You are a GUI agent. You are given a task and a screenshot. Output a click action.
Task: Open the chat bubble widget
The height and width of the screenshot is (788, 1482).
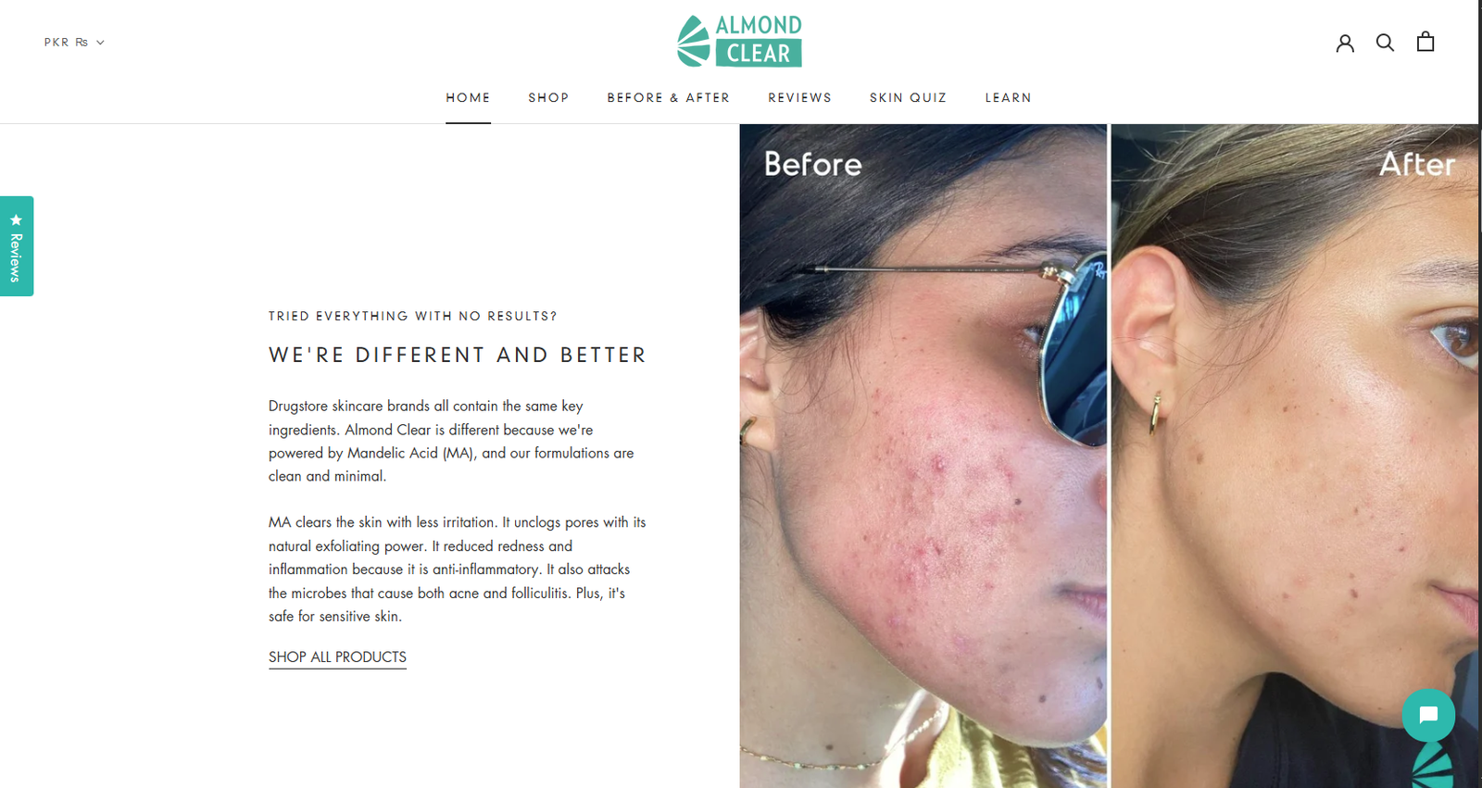1428,715
